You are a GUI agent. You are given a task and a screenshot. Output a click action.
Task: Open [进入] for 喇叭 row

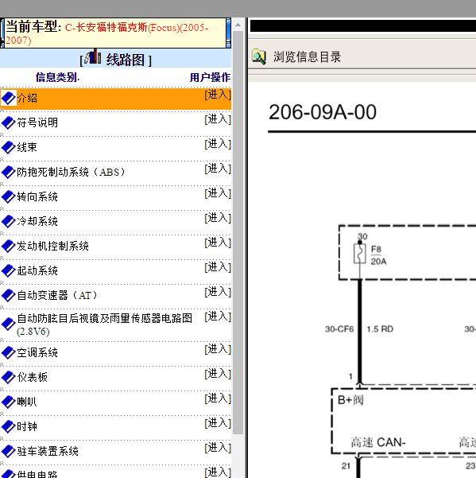point(218,398)
